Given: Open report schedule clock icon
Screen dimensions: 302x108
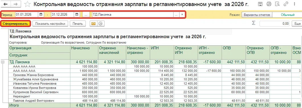Looking at the screenshot, I should coord(101,24).
